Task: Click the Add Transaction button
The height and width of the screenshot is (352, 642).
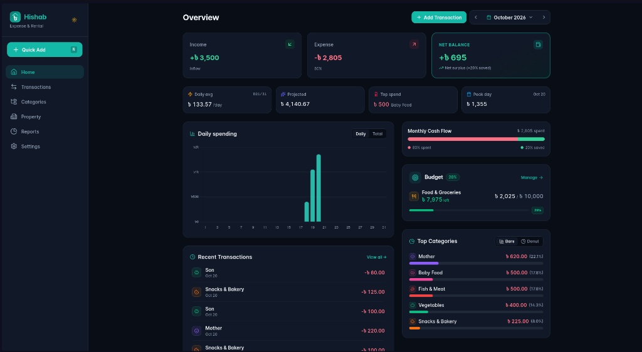Action: [x=439, y=17]
